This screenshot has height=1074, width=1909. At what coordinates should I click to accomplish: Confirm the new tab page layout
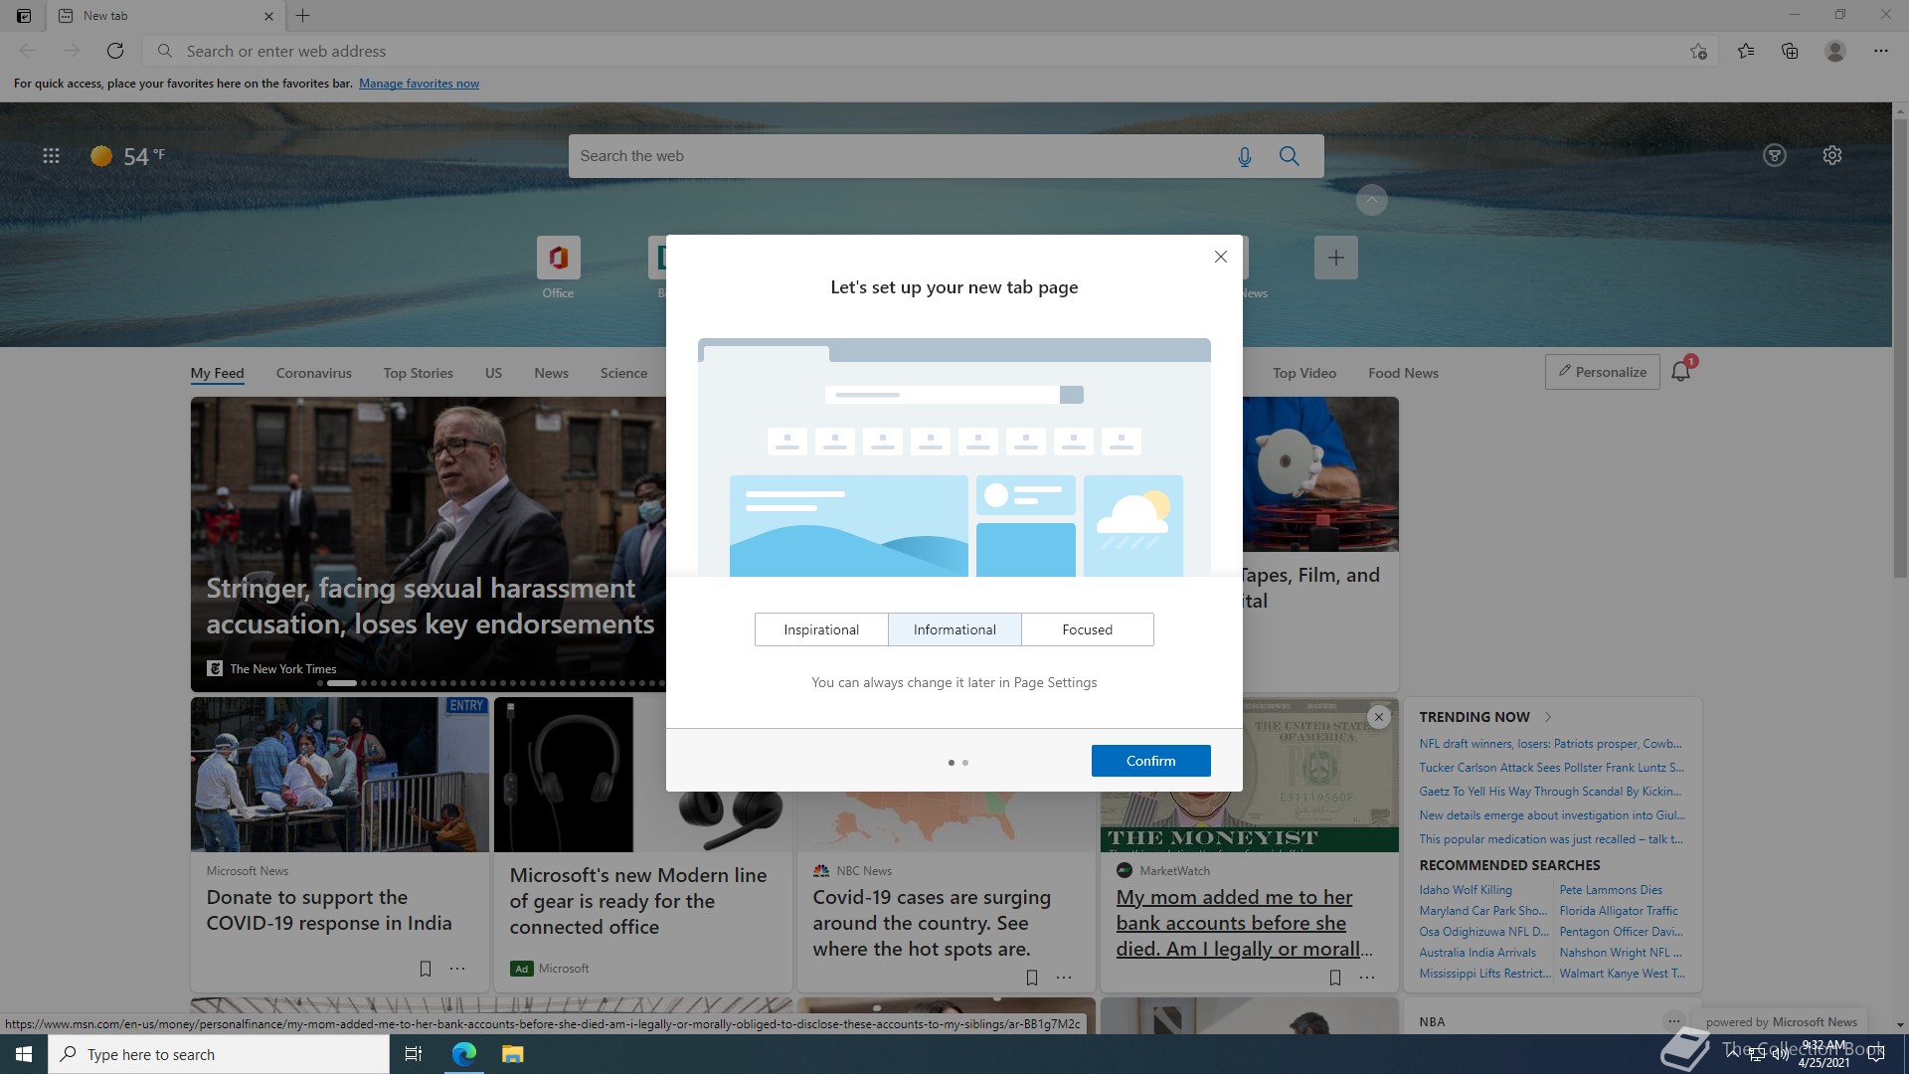click(1150, 761)
